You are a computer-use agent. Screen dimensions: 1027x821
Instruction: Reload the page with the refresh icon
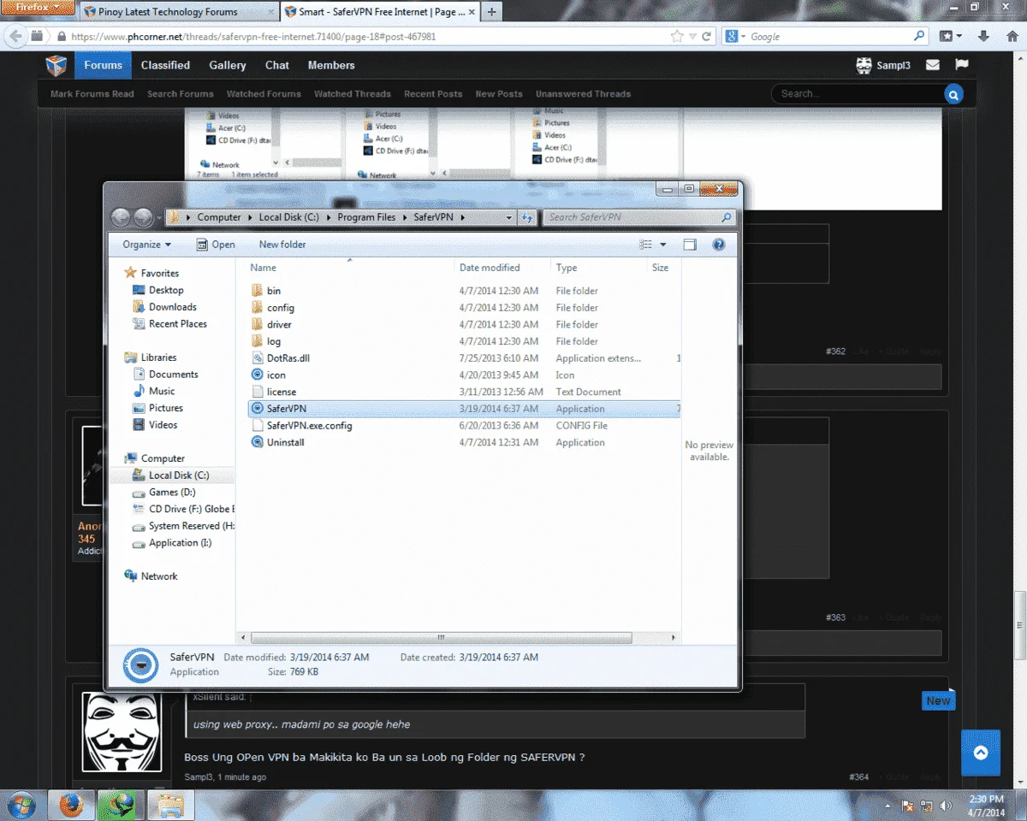[707, 37]
